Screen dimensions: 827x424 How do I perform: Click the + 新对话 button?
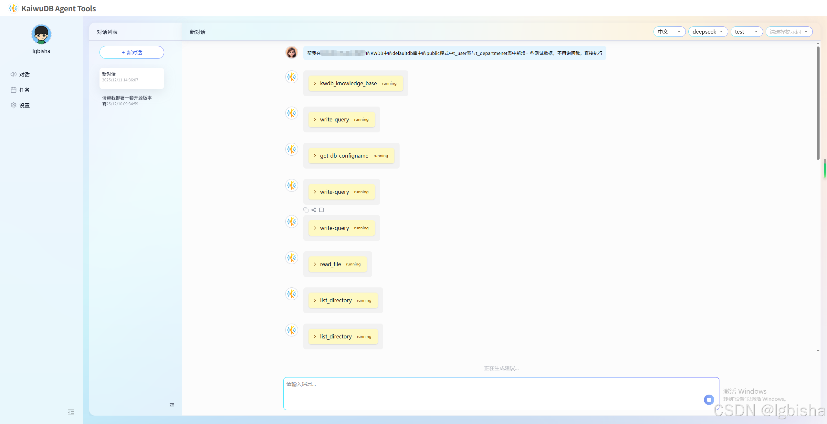[132, 52]
